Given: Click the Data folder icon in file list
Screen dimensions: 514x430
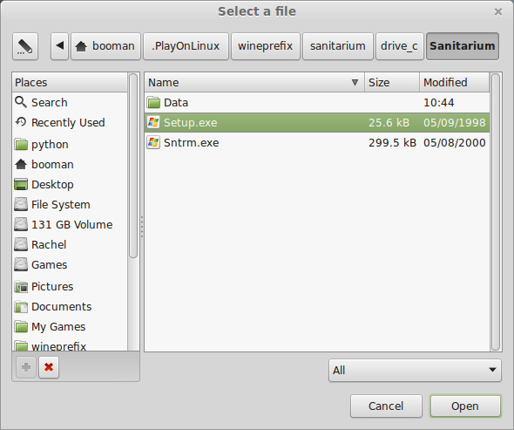Looking at the screenshot, I should (x=153, y=103).
